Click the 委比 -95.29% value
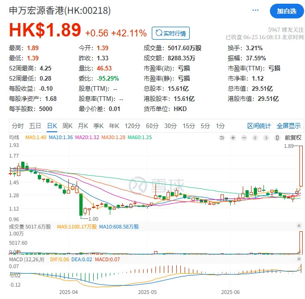This screenshot has width=305, height=299. coord(108,78)
